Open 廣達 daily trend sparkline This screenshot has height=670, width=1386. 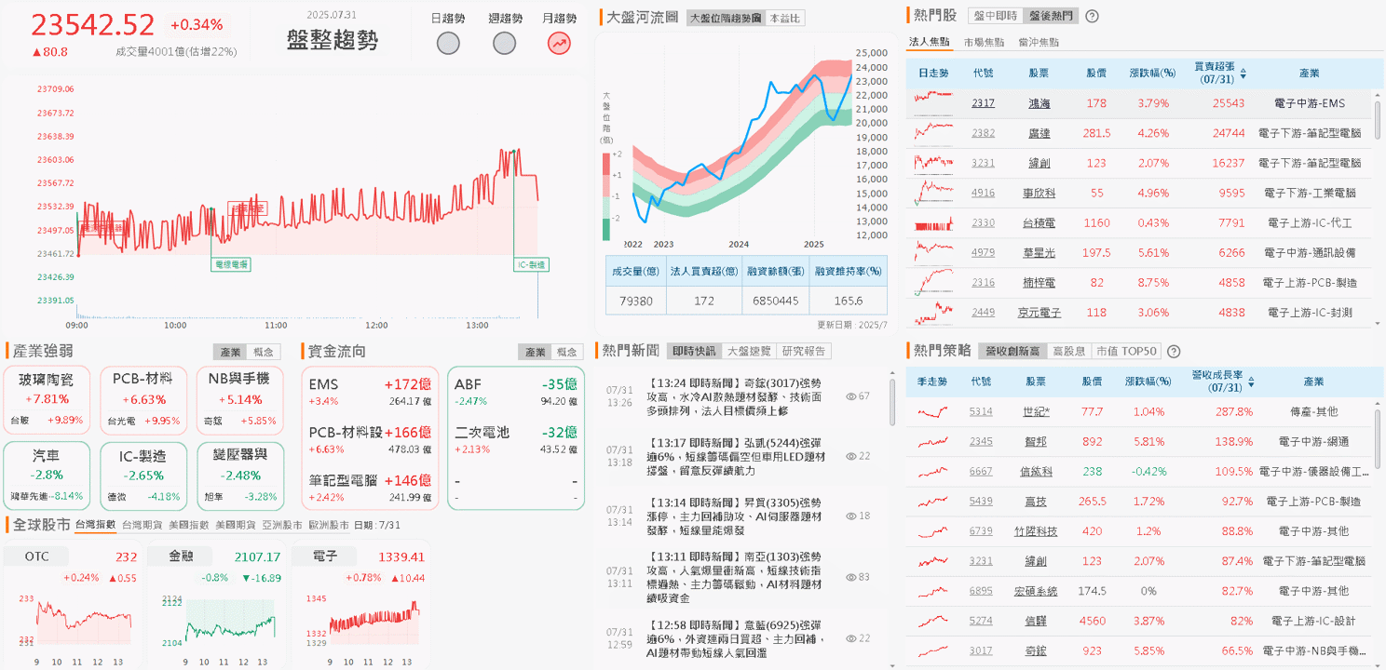point(933,133)
